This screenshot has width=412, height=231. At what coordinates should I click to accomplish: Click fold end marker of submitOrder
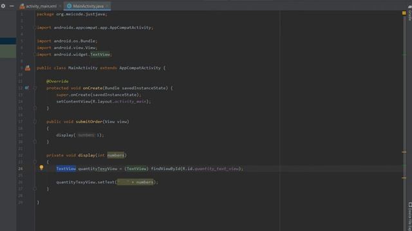point(35,142)
